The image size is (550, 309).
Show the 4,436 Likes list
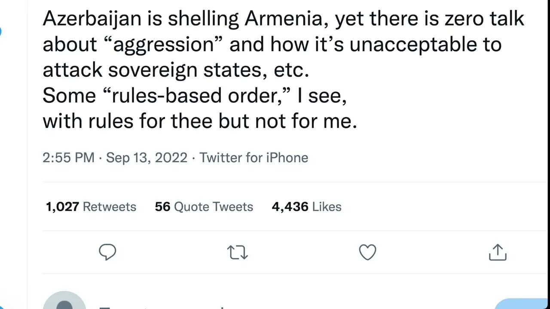click(306, 207)
